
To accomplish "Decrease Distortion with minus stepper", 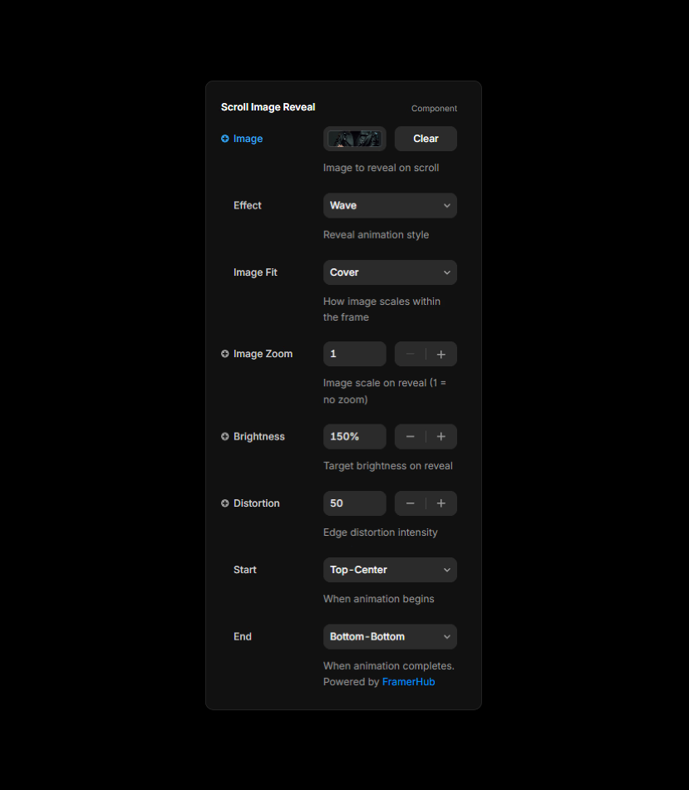I will pyautogui.click(x=411, y=503).
